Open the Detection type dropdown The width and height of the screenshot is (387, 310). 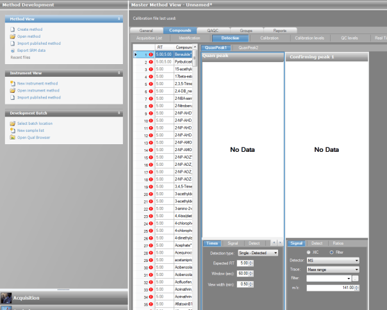(276, 253)
